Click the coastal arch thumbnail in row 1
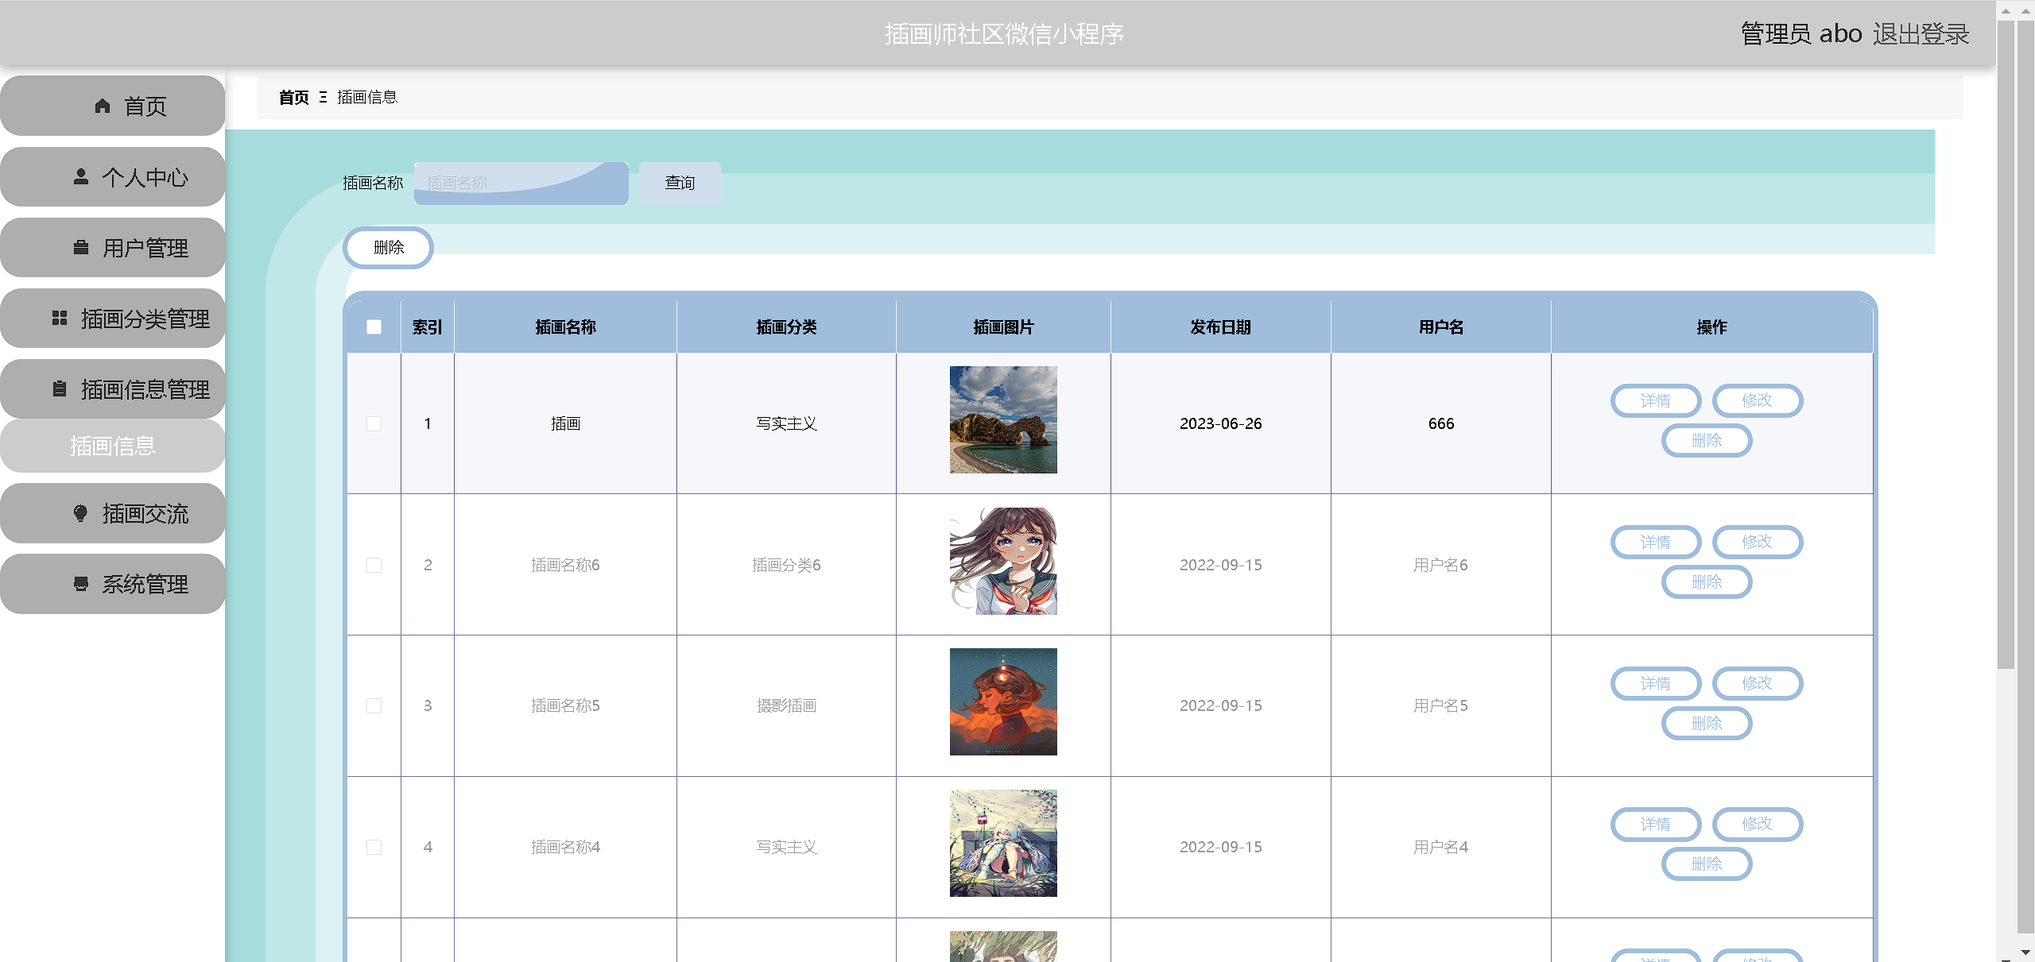This screenshot has height=962, width=2035. coord(1003,419)
